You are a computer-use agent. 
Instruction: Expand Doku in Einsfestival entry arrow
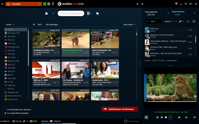(x=116, y=53)
